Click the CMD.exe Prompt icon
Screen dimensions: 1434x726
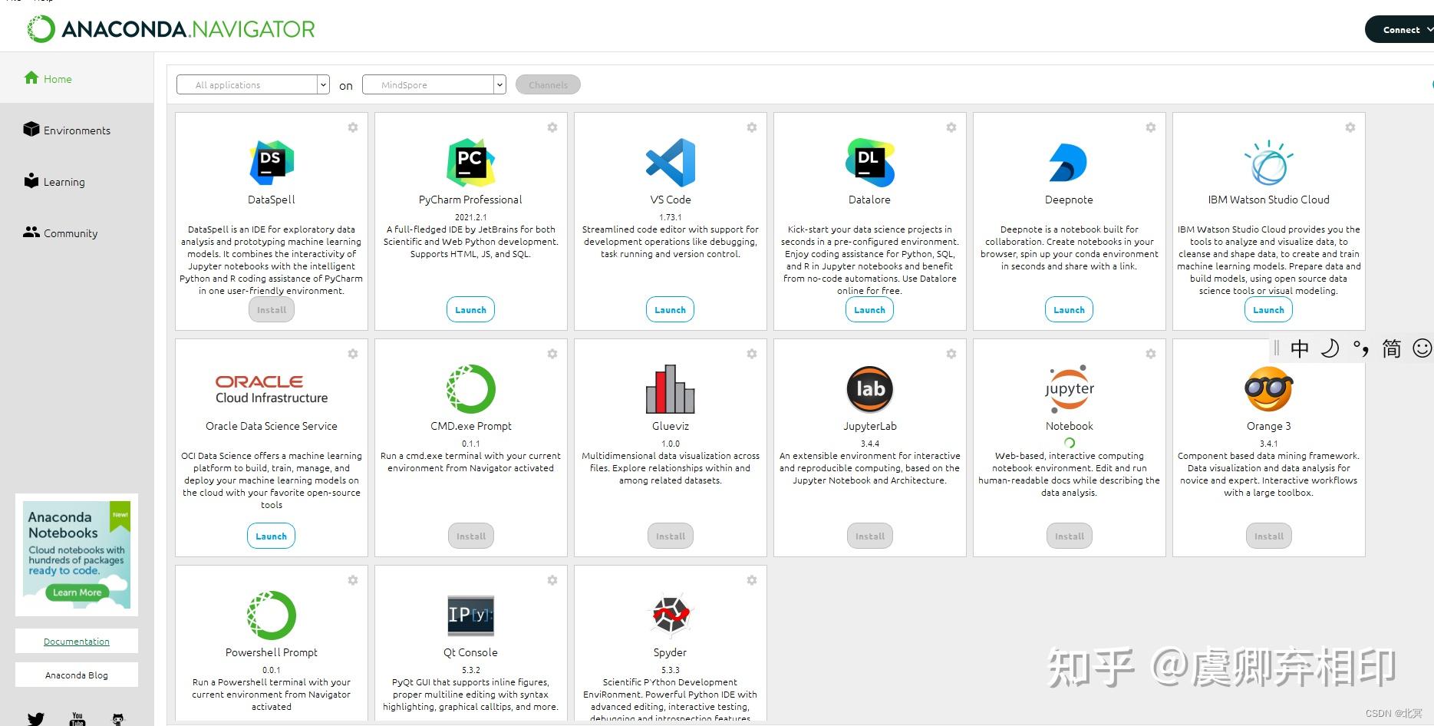point(470,389)
